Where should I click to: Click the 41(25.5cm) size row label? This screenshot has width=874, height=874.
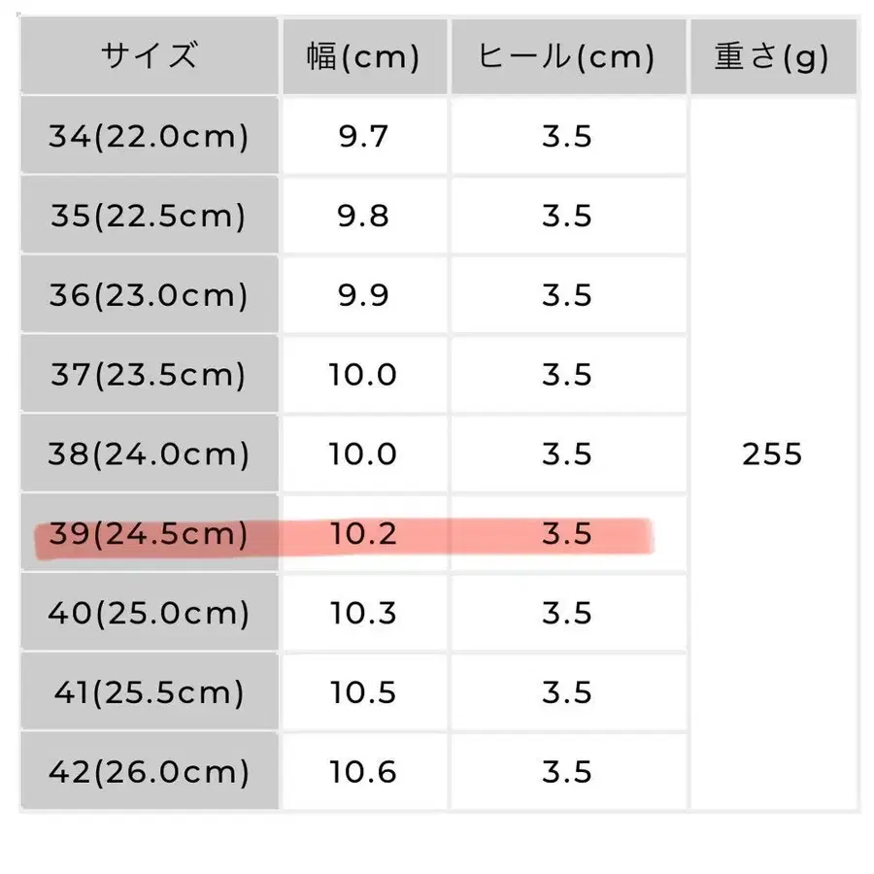click(x=149, y=693)
